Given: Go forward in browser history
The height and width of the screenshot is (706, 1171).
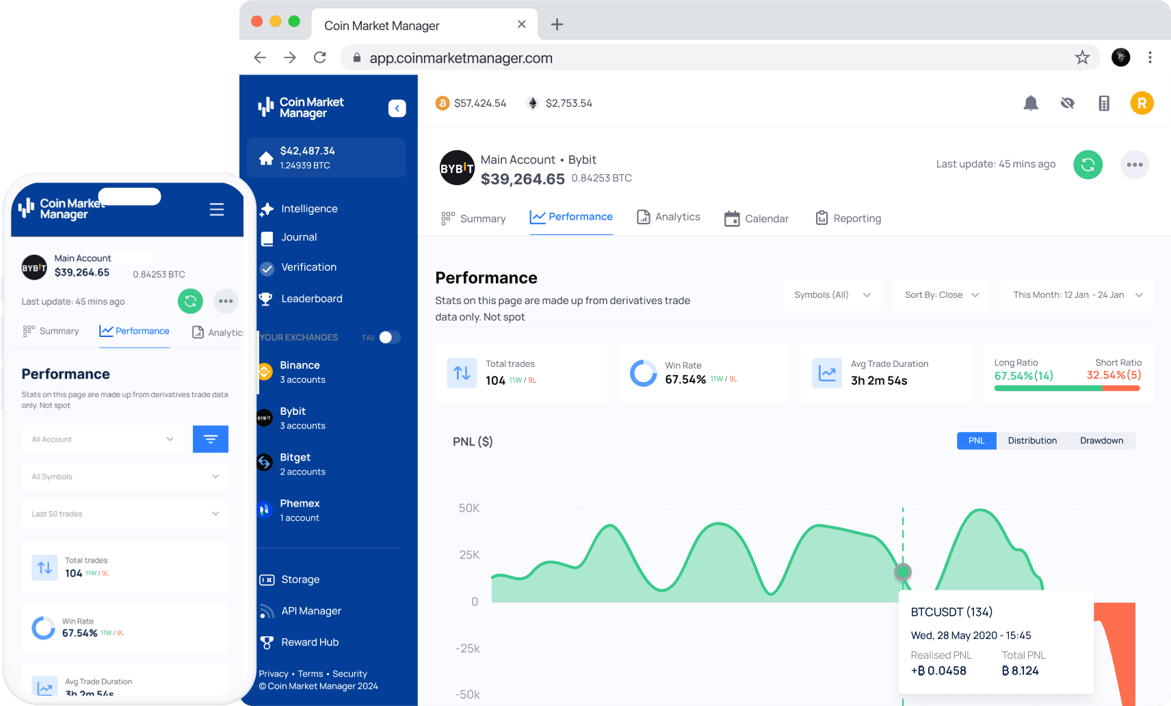Looking at the screenshot, I should pyautogui.click(x=290, y=57).
